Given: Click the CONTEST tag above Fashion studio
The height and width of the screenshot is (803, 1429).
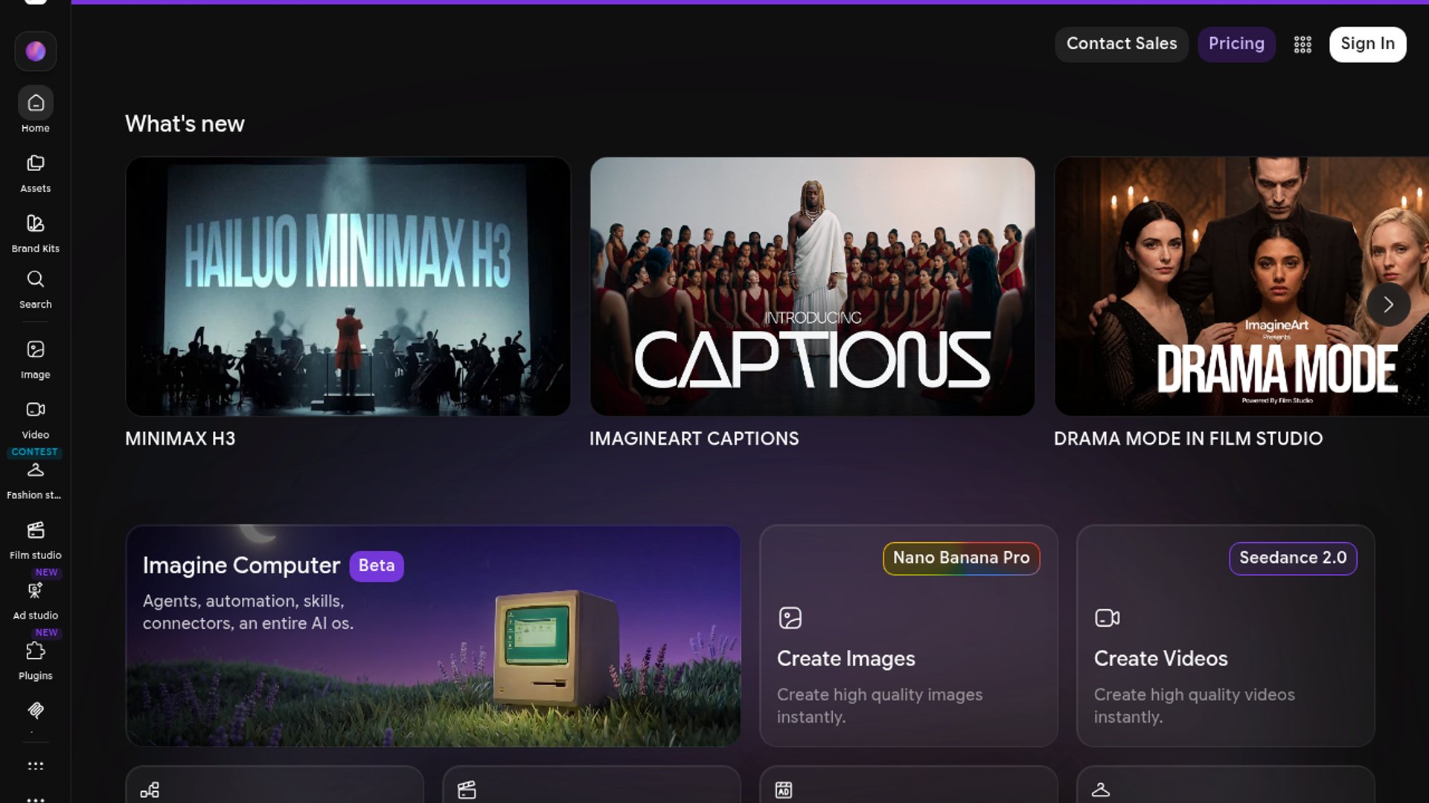Looking at the screenshot, I should pyautogui.click(x=34, y=452).
